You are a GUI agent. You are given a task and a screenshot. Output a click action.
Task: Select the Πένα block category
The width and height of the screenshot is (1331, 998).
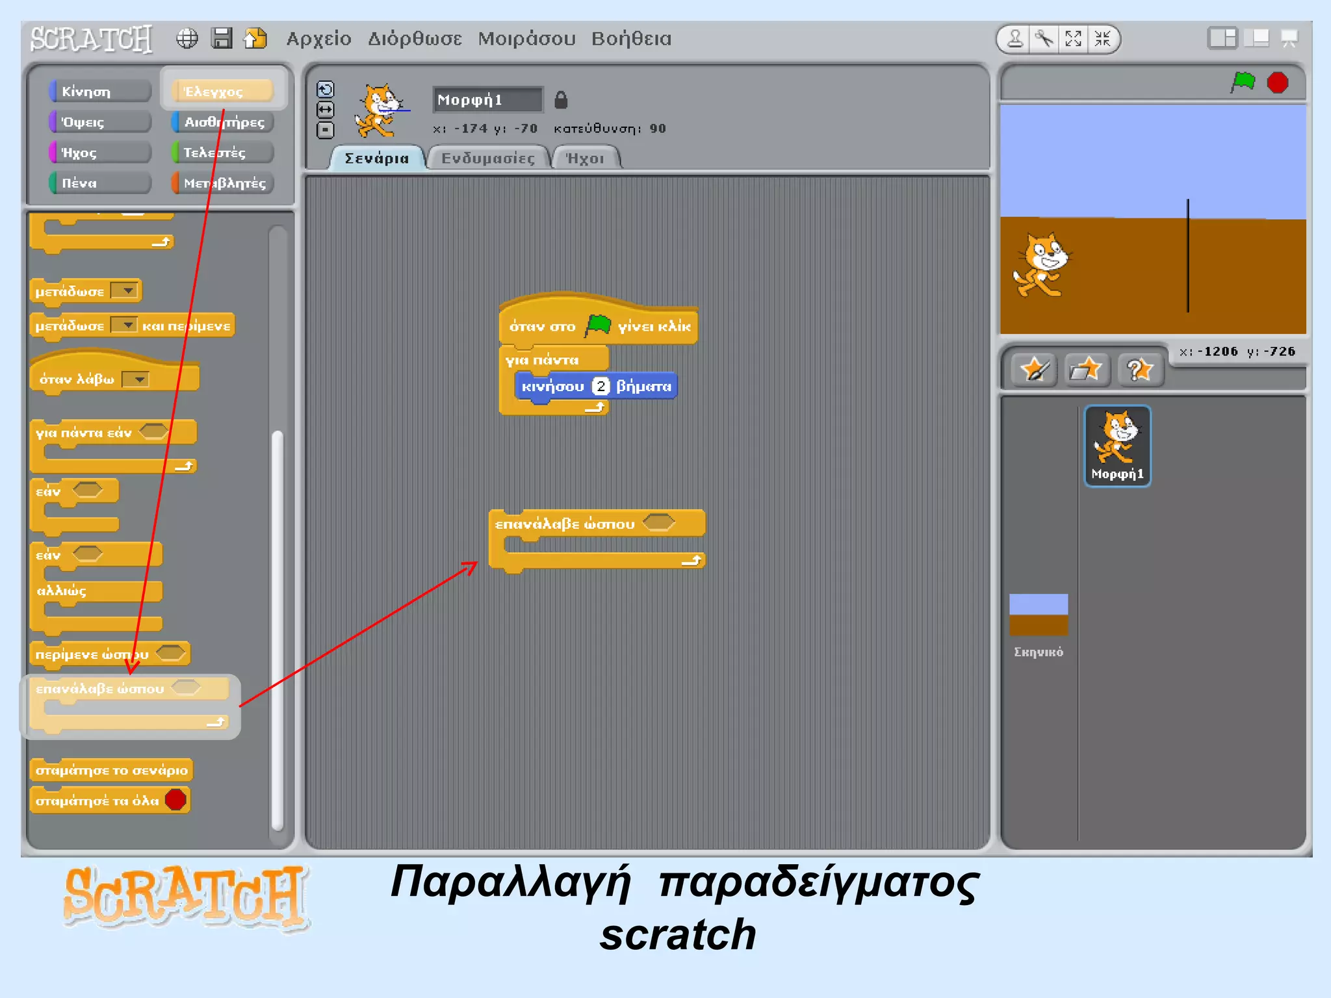click(x=99, y=183)
